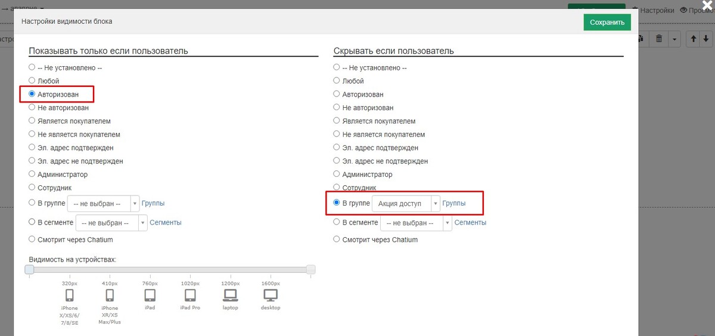Viewport: 715px width, 336px height.
Task: Select hide-if 'Эл. адрес не подтвержден' radio
Action: 337,161
